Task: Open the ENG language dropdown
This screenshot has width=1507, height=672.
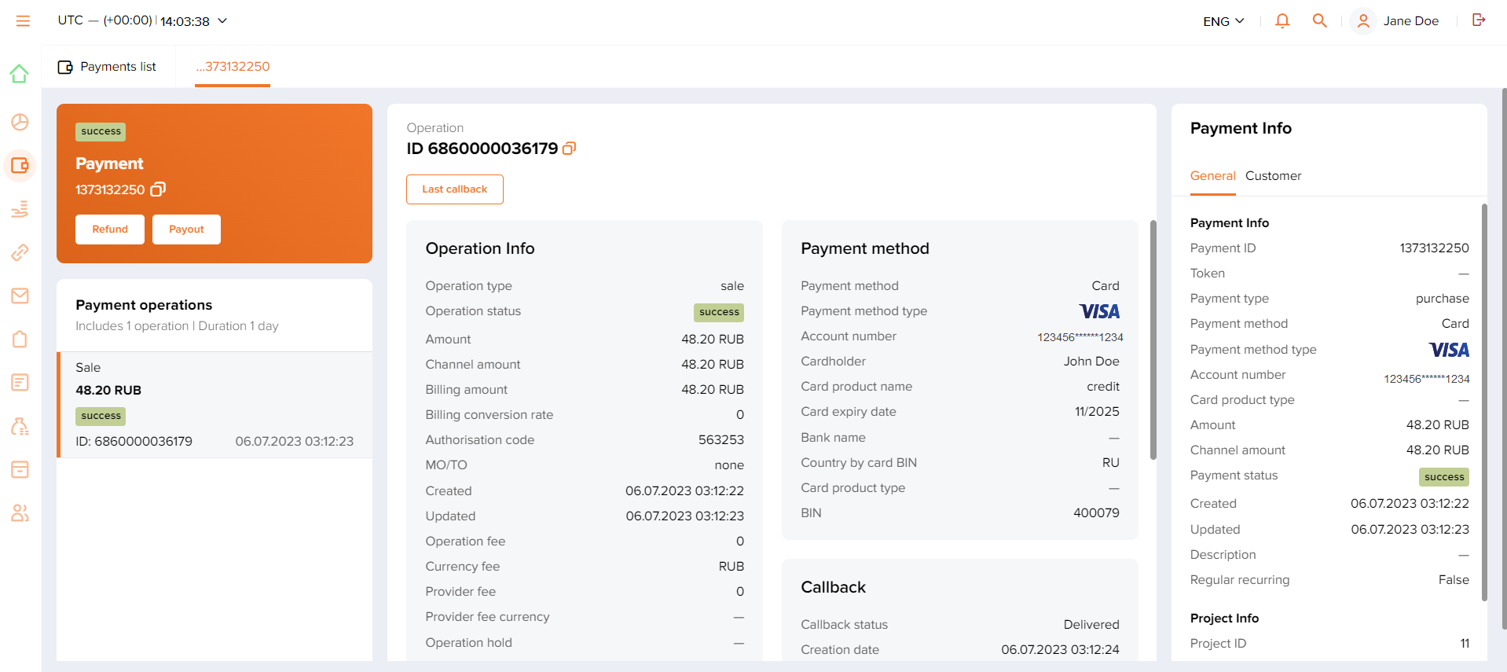Action: tap(1223, 21)
